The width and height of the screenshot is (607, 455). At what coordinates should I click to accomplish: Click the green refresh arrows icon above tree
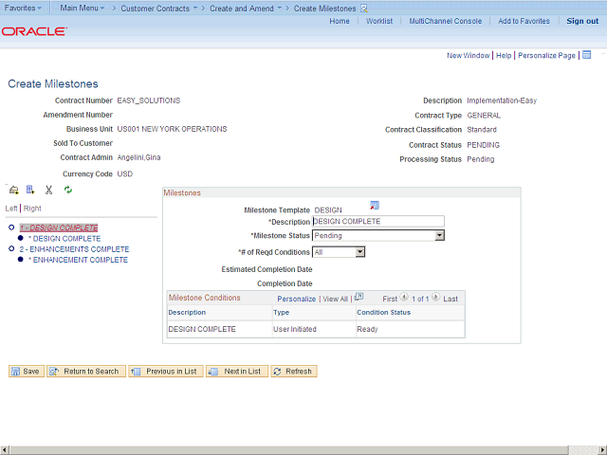[x=67, y=190]
